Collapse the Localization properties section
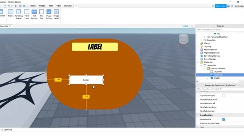Image resolution: width=244 pixels, height=137 pixels. tap(198, 115)
